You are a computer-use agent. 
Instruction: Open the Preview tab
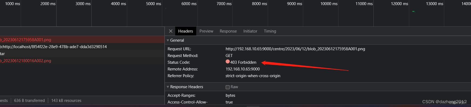[206, 31]
